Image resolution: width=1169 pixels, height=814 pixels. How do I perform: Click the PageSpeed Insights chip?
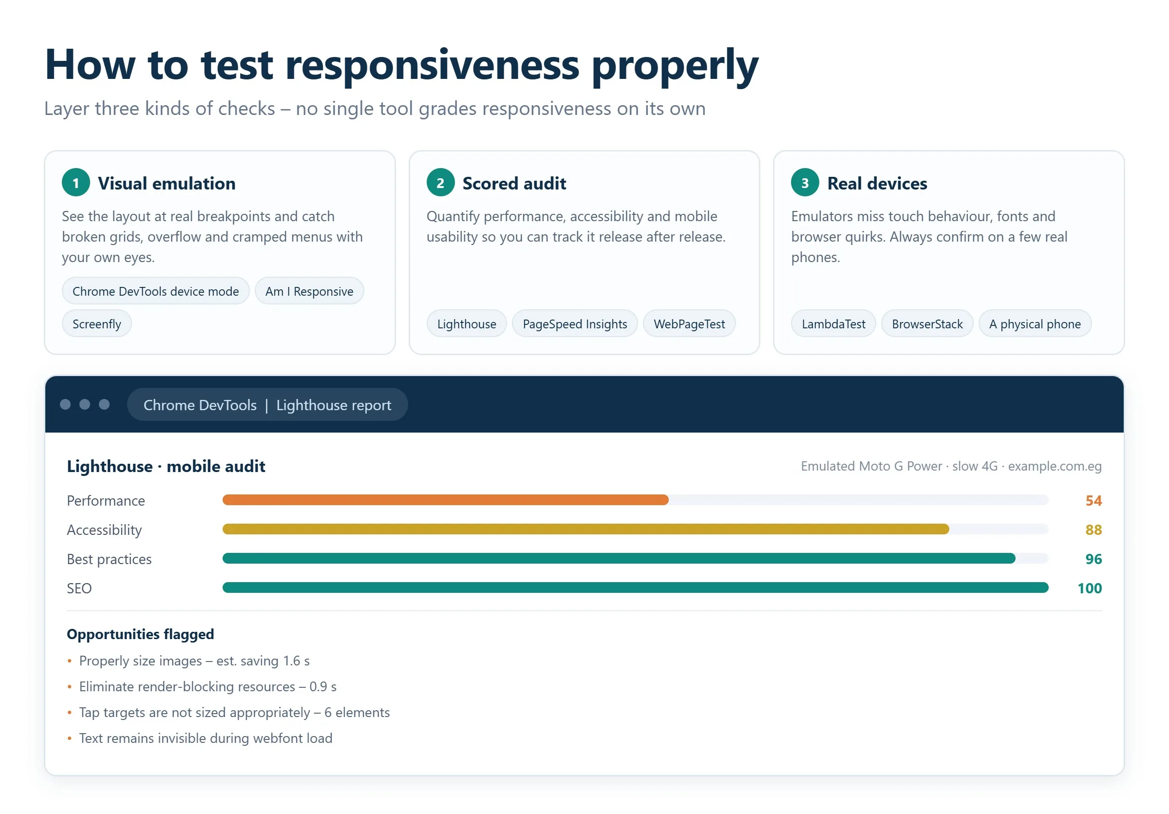pos(575,324)
